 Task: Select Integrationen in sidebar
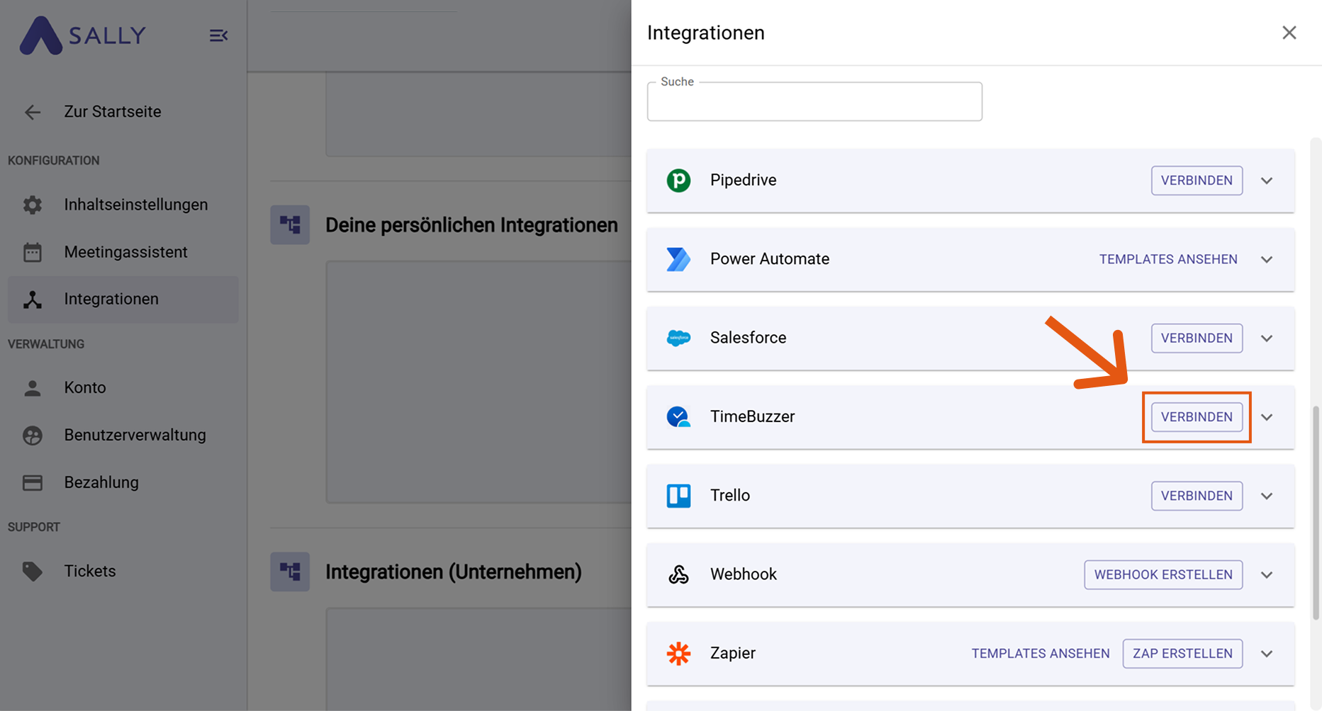[x=123, y=300]
